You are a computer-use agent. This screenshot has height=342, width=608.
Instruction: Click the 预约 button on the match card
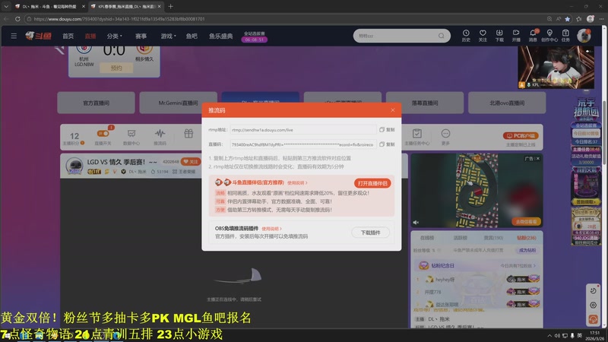pos(116,68)
